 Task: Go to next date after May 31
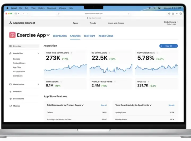176,46
